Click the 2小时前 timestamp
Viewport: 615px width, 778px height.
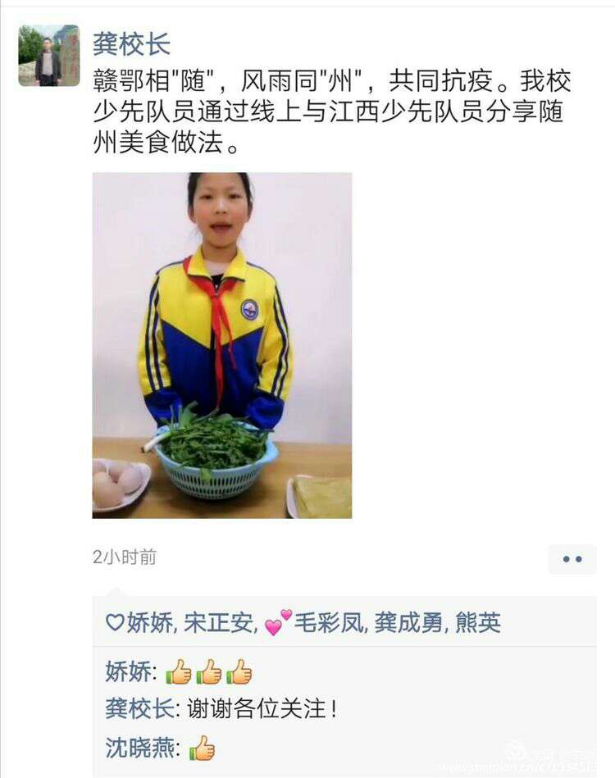[124, 557]
